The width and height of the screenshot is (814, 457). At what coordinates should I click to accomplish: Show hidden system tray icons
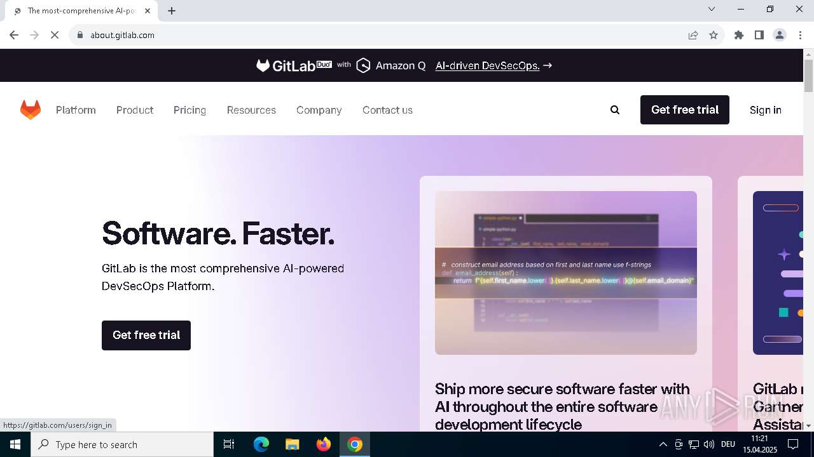[663, 444]
